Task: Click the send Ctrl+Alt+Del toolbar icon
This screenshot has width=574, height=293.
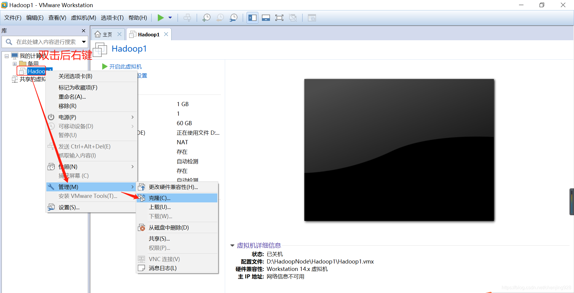Action: click(x=187, y=18)
